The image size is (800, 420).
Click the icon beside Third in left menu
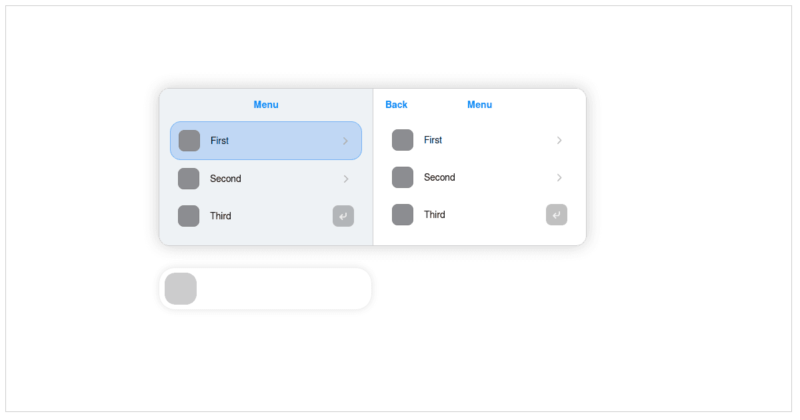tap(189, 216)
